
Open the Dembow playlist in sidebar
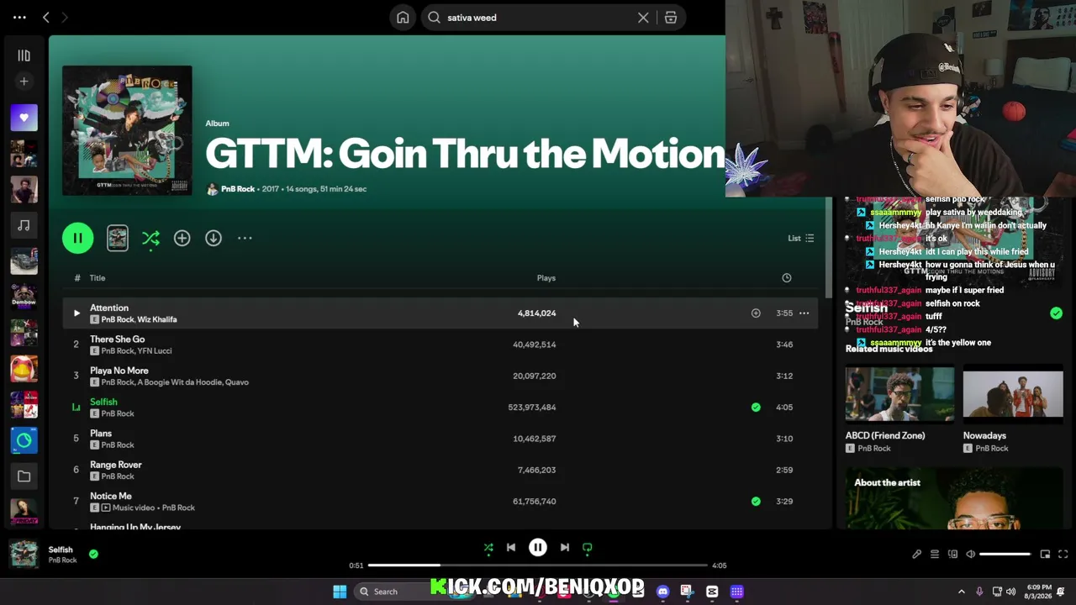tap(24, 297)
